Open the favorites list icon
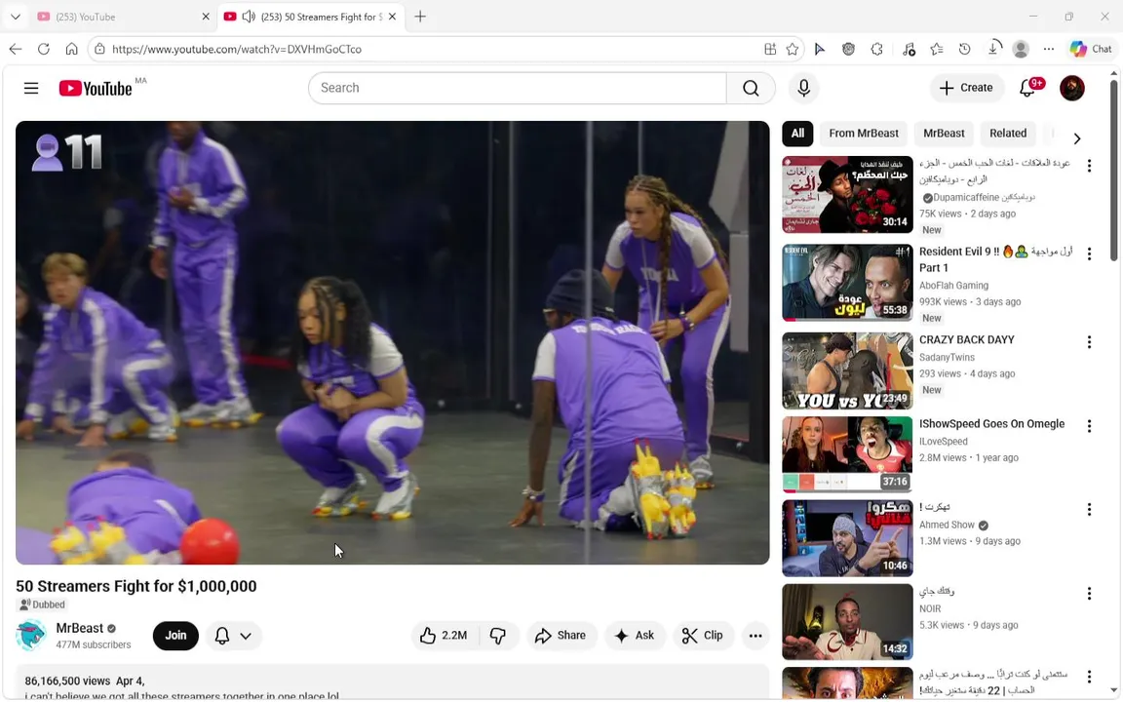Screen dimensions: 1123x702 coord(937,49)
